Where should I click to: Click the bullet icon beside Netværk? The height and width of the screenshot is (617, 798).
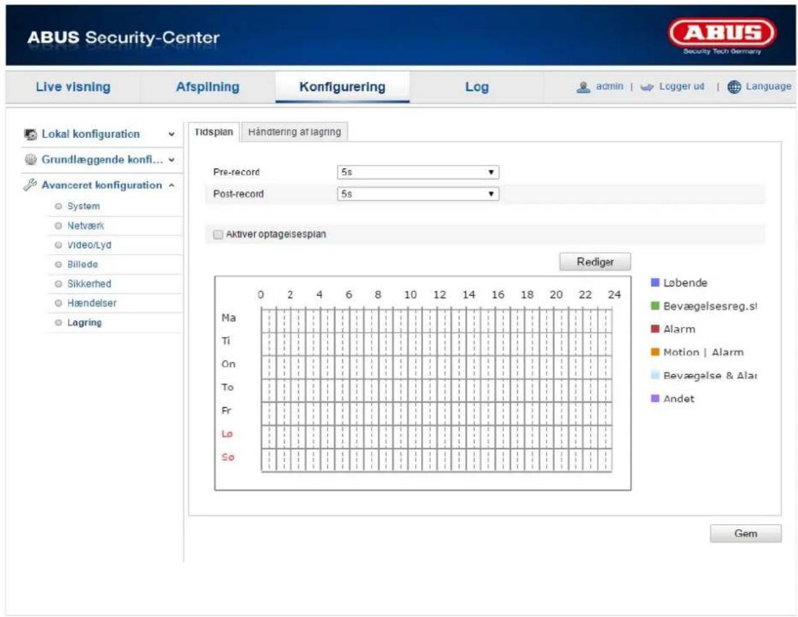pyautogui.click(x=59, y=226)
